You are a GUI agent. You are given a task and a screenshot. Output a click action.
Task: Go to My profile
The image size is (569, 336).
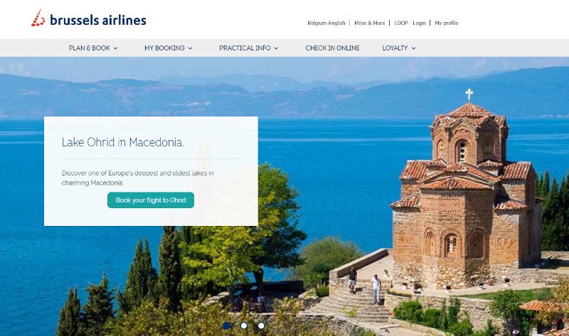tap(447, 23)
